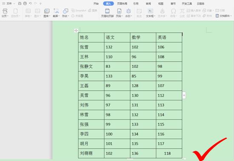Viewport: 234px width, 161px height.
Task: Click the 英语 header cell
Action: click(x=169, y=37)
